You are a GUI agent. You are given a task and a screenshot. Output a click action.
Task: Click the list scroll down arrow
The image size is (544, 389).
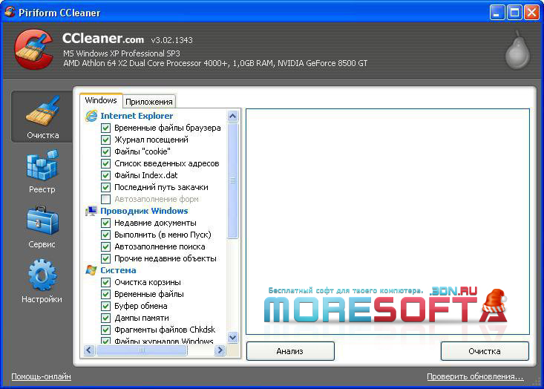233,337
